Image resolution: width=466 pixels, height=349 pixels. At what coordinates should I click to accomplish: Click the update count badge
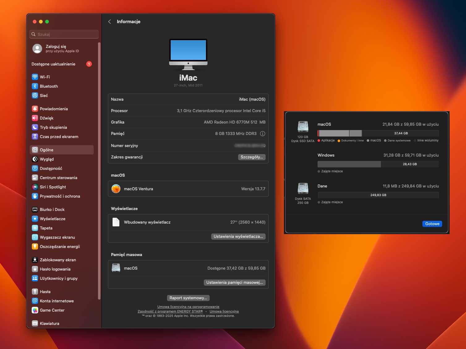[89, 64]
